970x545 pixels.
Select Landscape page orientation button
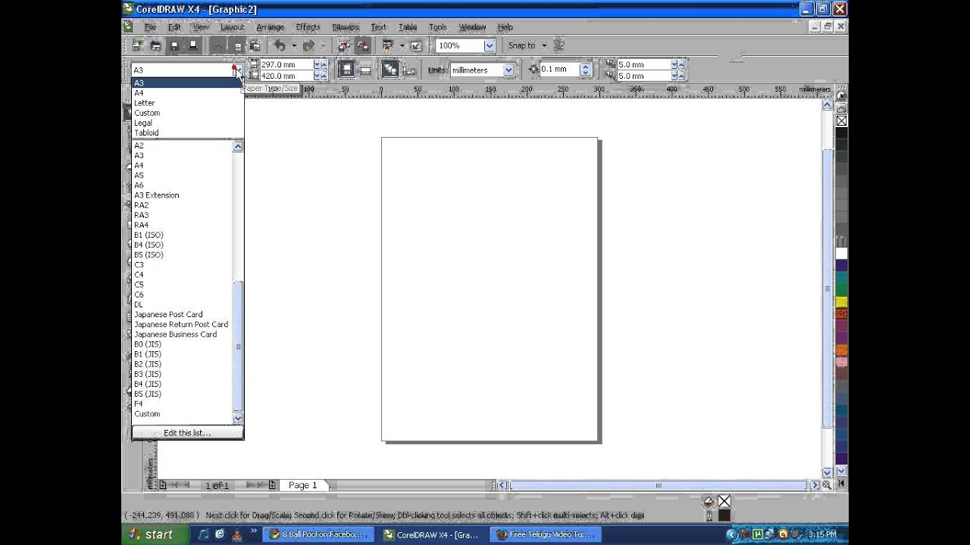(365, 70)
